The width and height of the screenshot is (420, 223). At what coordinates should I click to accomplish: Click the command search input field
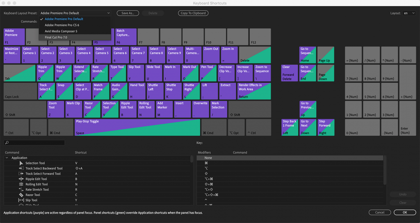[x=34, y=143]
